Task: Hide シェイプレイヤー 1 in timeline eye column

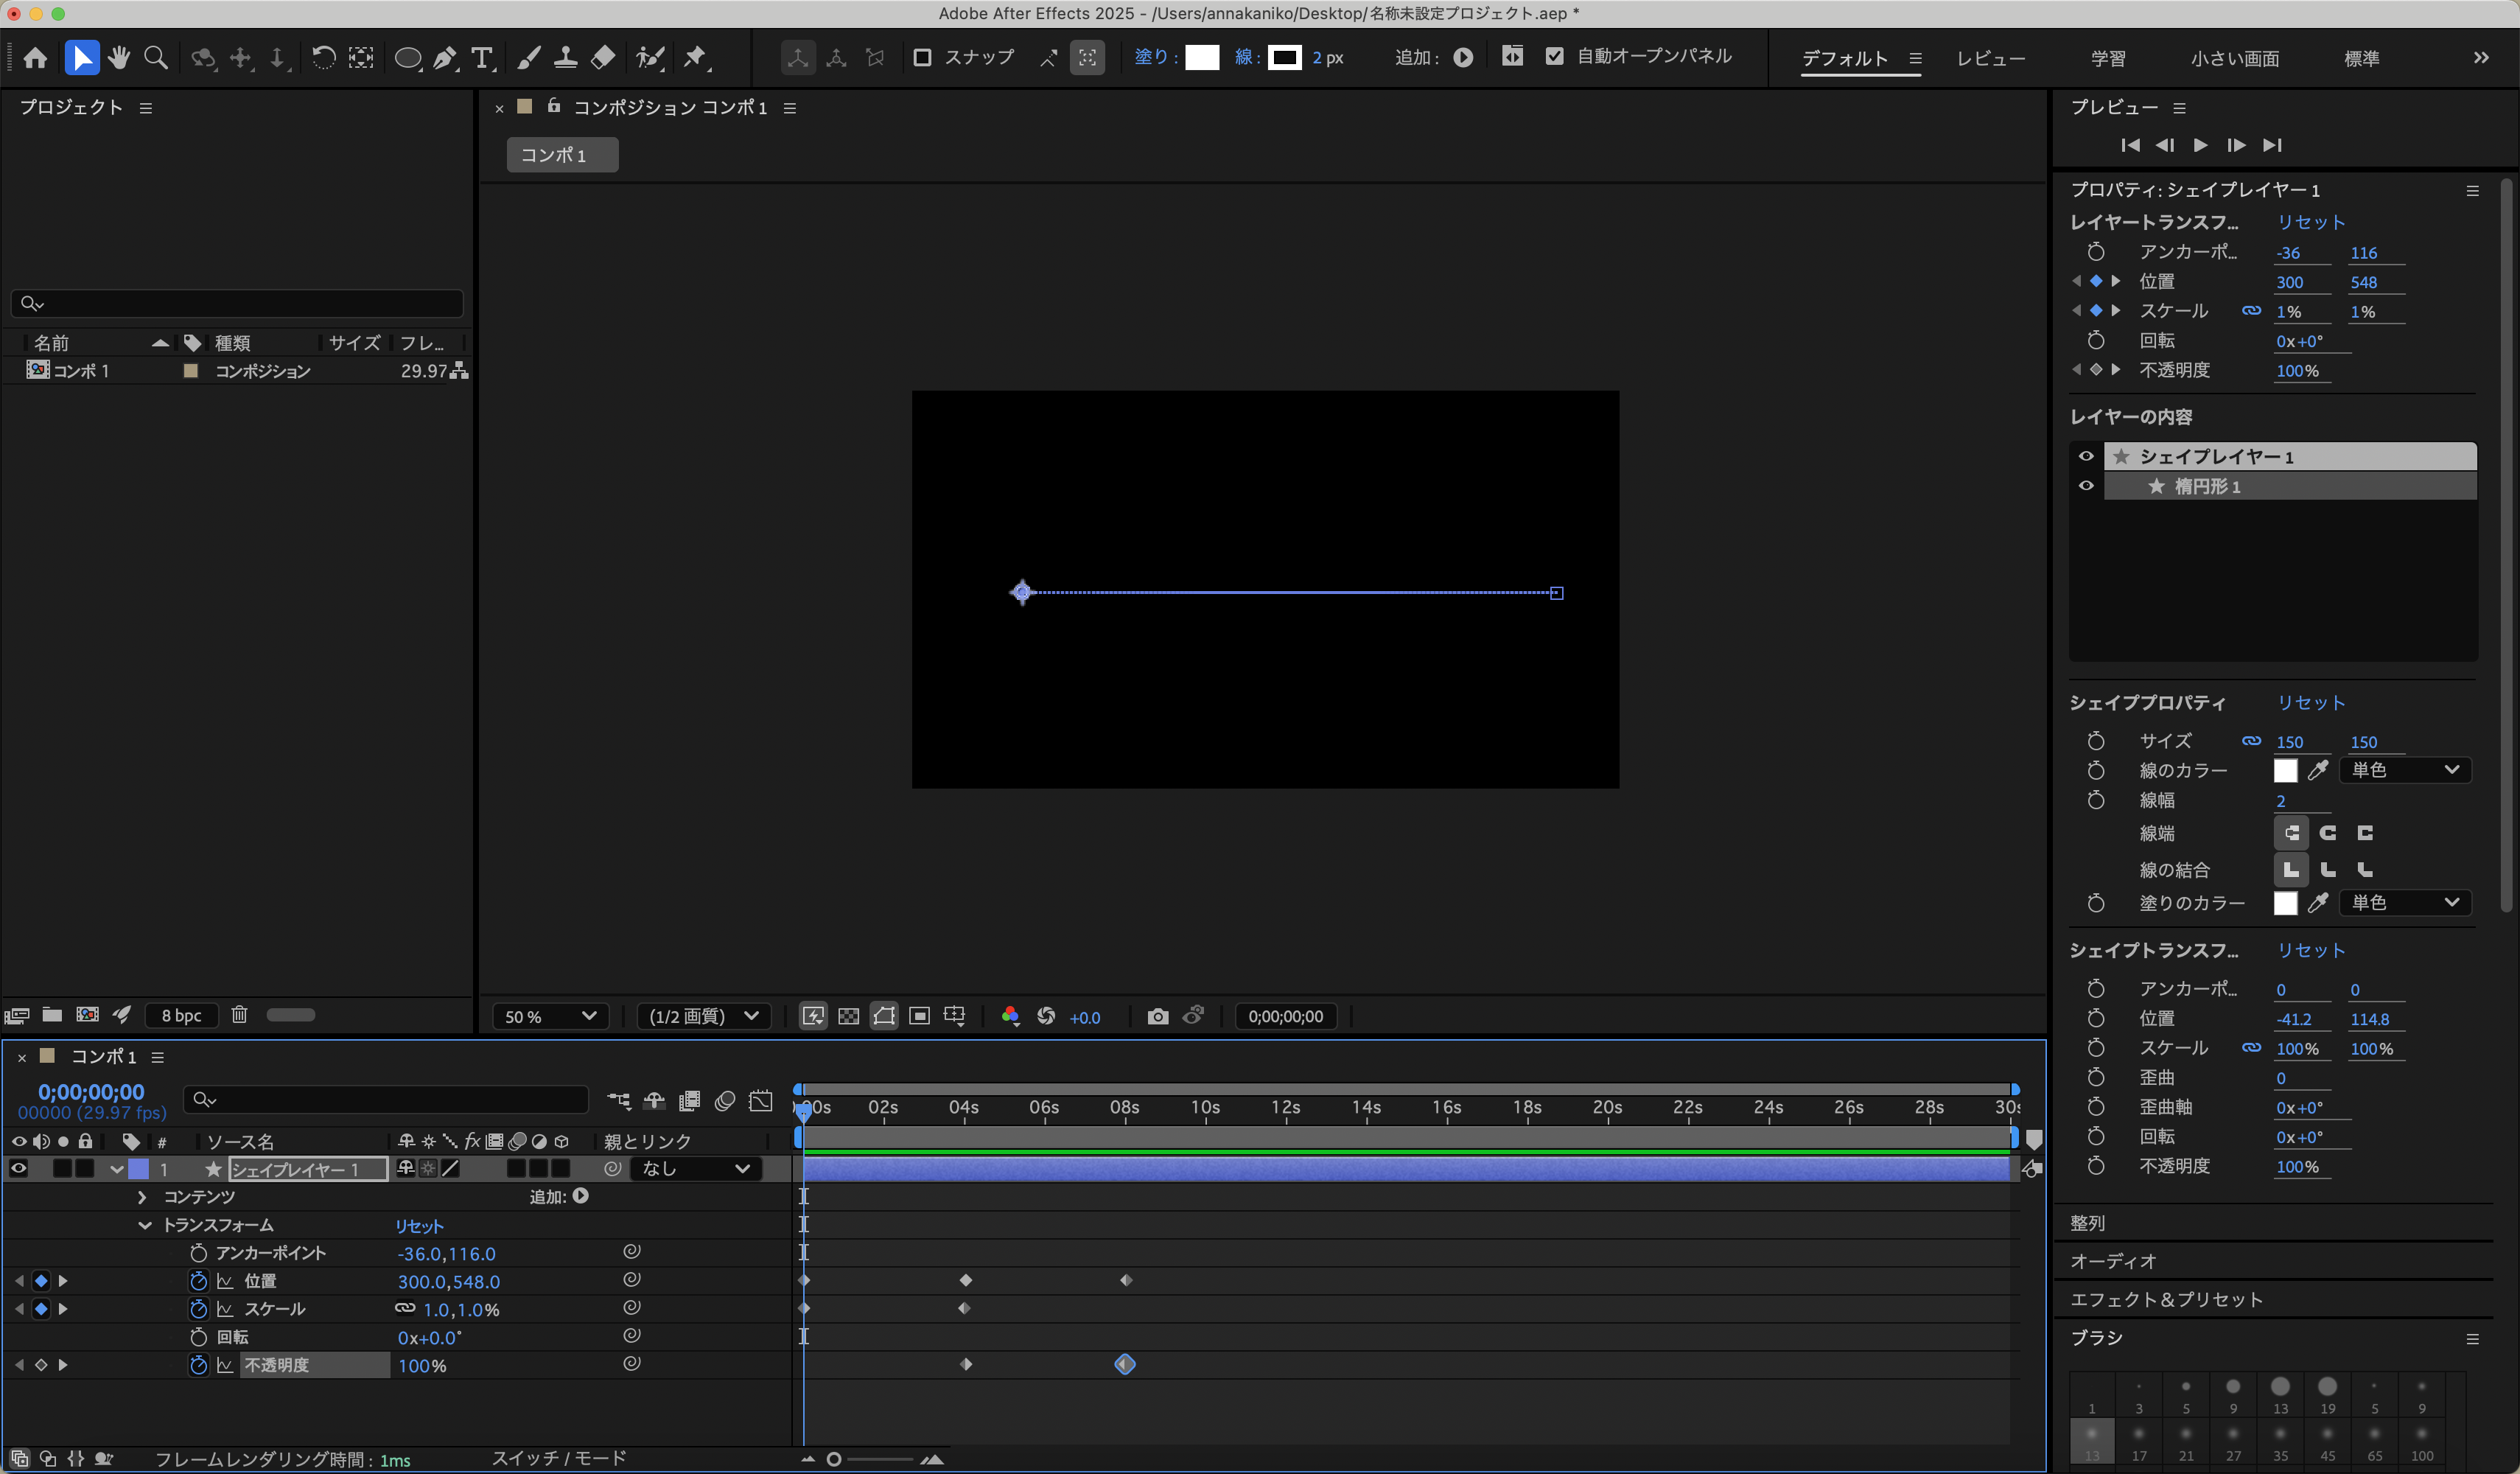Action: click(x=18, y=1168)
